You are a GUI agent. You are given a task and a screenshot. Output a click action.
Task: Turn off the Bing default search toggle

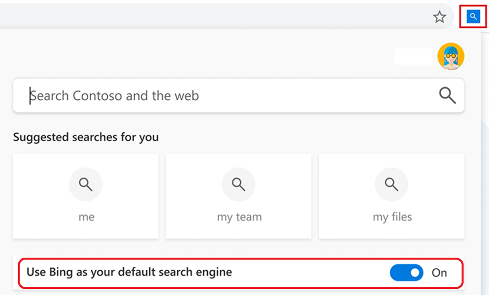pos(406,273)
